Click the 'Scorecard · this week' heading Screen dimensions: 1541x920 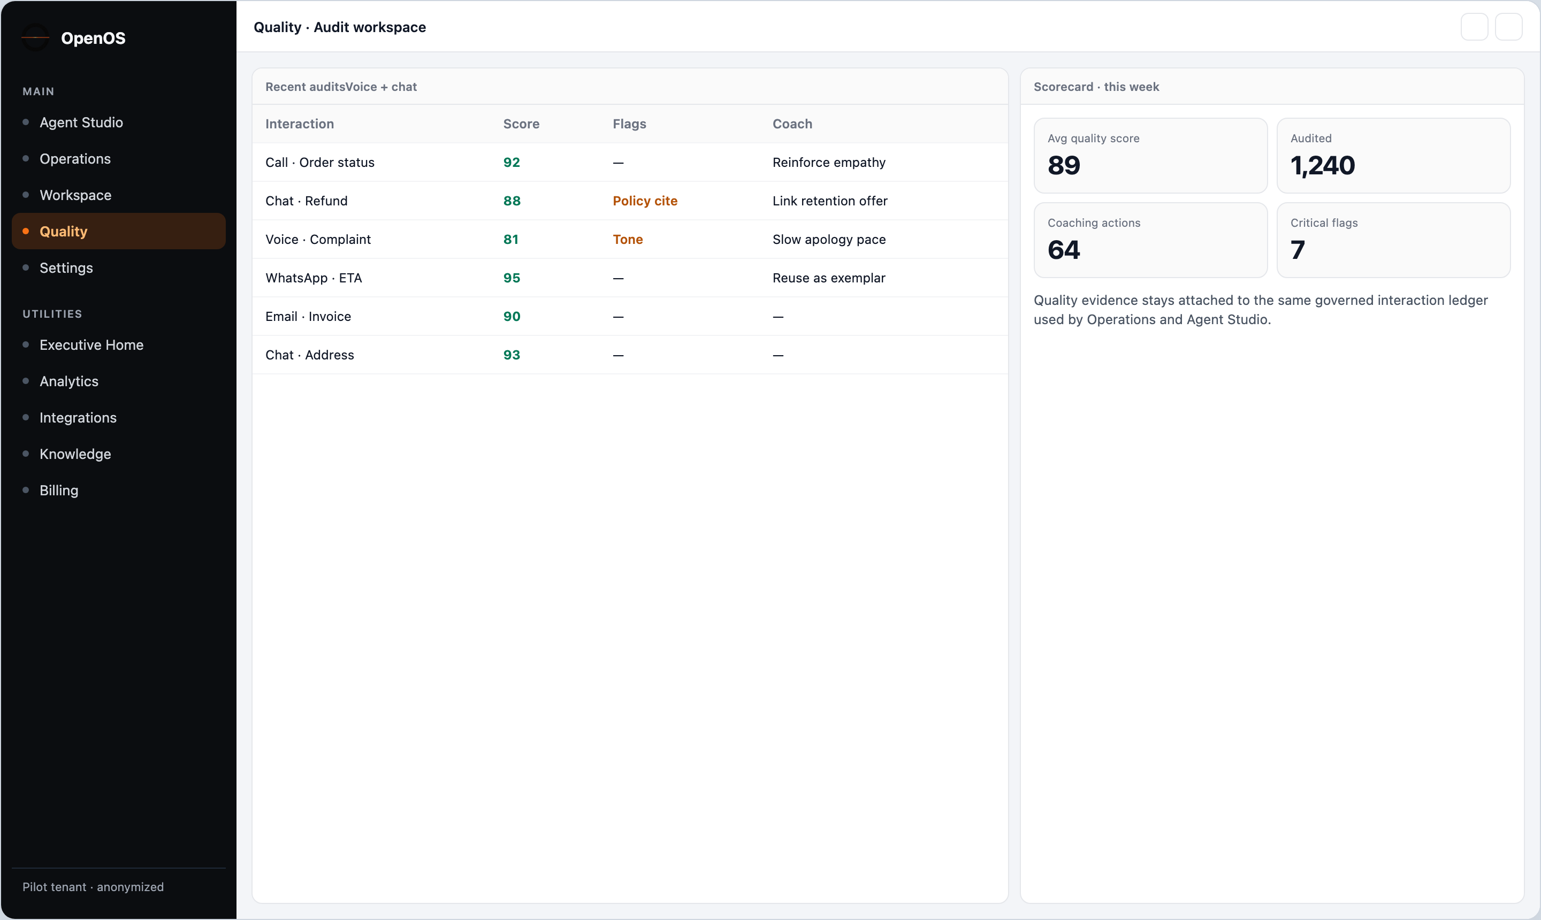1096,87
